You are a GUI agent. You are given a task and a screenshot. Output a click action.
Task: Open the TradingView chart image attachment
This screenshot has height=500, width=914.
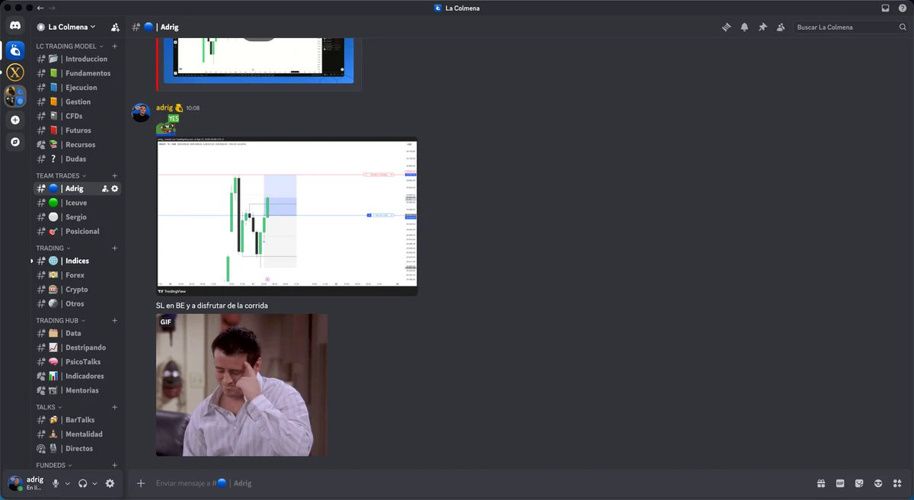[x=287, y=216]
